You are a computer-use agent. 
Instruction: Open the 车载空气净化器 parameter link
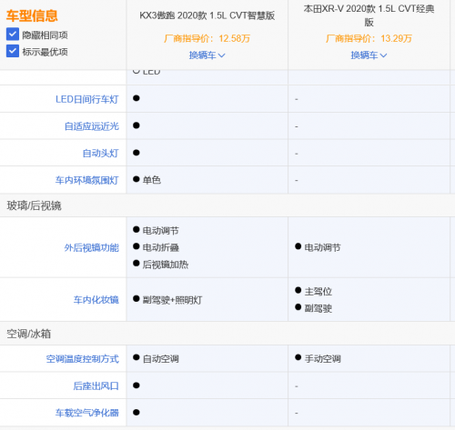[87, 413]
